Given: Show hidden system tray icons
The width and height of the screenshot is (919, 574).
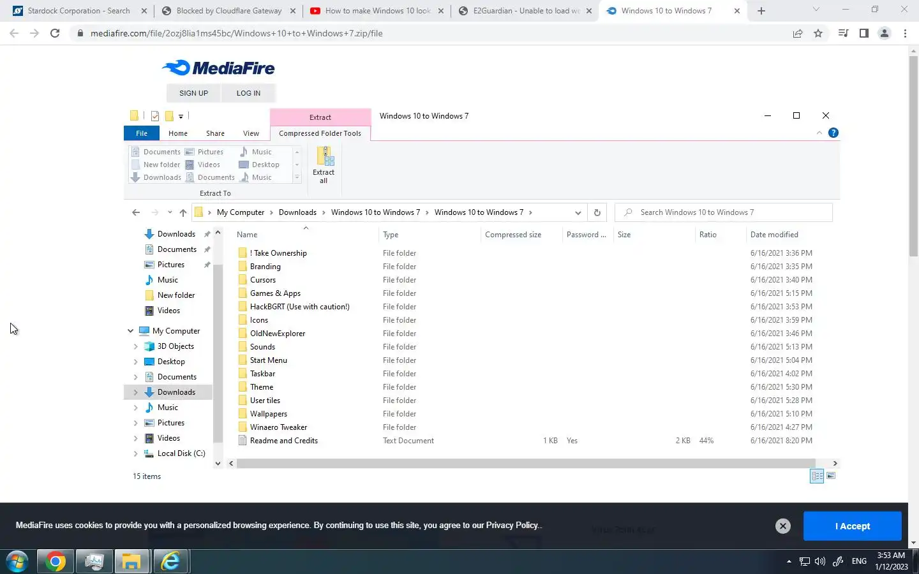Looking at the screenshot, I should (x=789, y=561).
